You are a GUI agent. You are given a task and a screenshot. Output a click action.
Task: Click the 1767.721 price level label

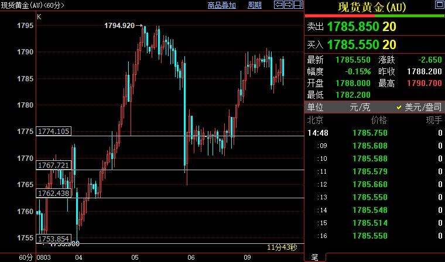[x=54, y=166]
